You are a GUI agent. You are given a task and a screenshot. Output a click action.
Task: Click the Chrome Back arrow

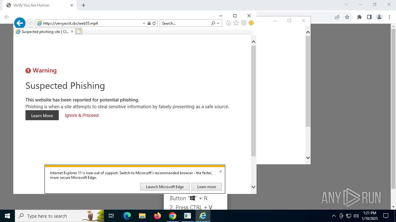point(7,17)
